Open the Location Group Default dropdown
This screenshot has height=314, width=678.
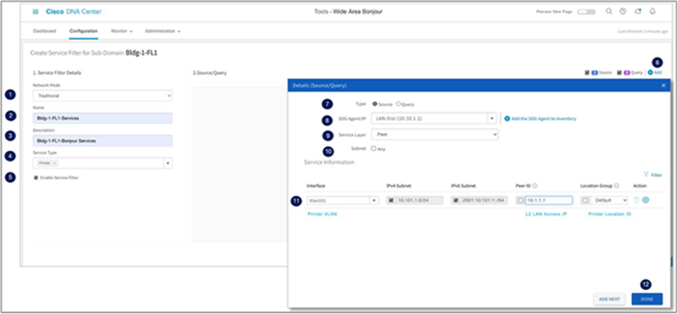(609, 200)
